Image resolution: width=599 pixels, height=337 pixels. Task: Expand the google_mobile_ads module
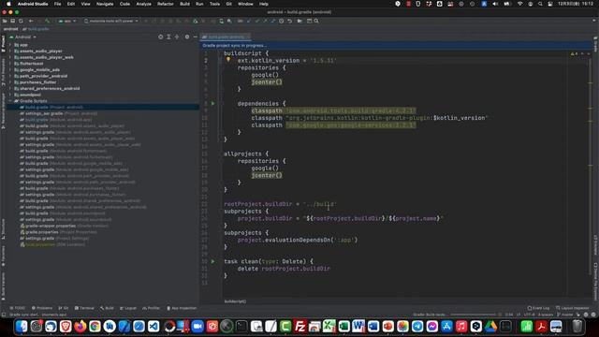(10, 70)
